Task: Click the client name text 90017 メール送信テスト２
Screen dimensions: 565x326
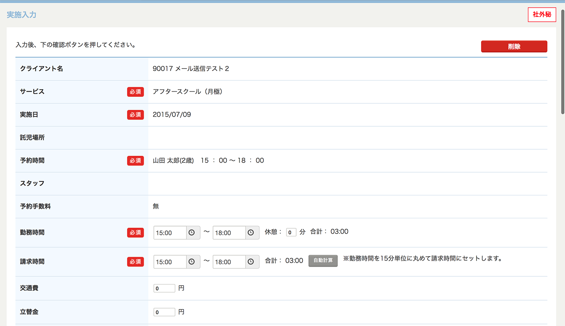Action: 191,69
